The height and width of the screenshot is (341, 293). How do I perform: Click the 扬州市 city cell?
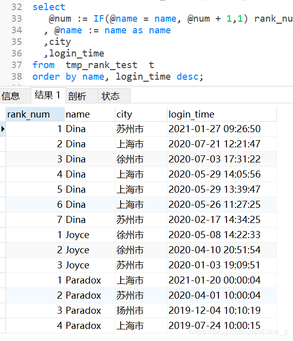(x=141, y=310)
